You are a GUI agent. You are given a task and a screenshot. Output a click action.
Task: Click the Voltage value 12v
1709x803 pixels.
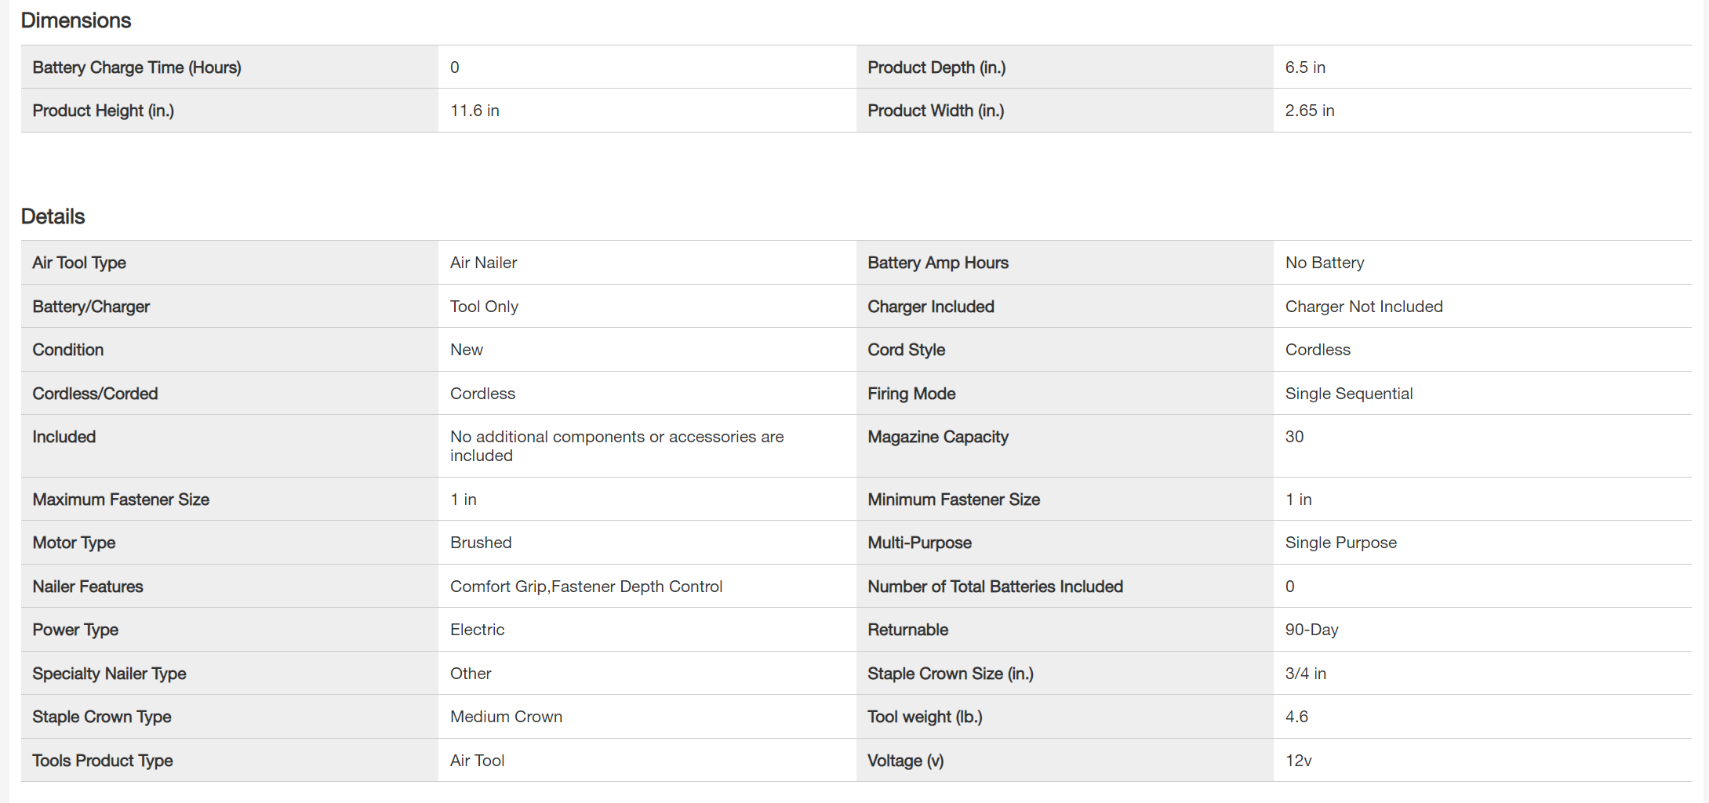tap(1298, 761)
